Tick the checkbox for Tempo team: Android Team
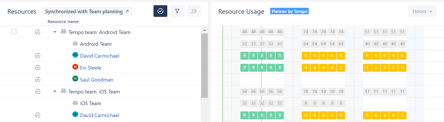 coord(14,32)
